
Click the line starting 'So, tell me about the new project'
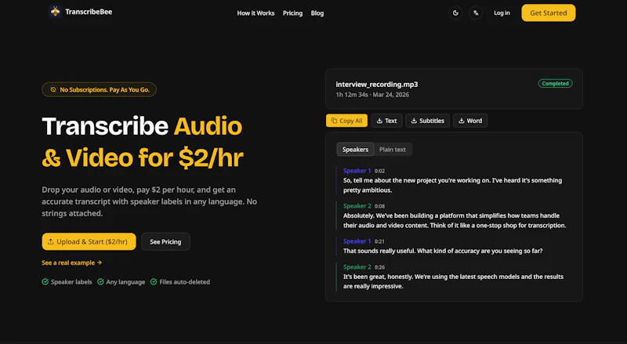pyautogui.click(x=452, y=185)
